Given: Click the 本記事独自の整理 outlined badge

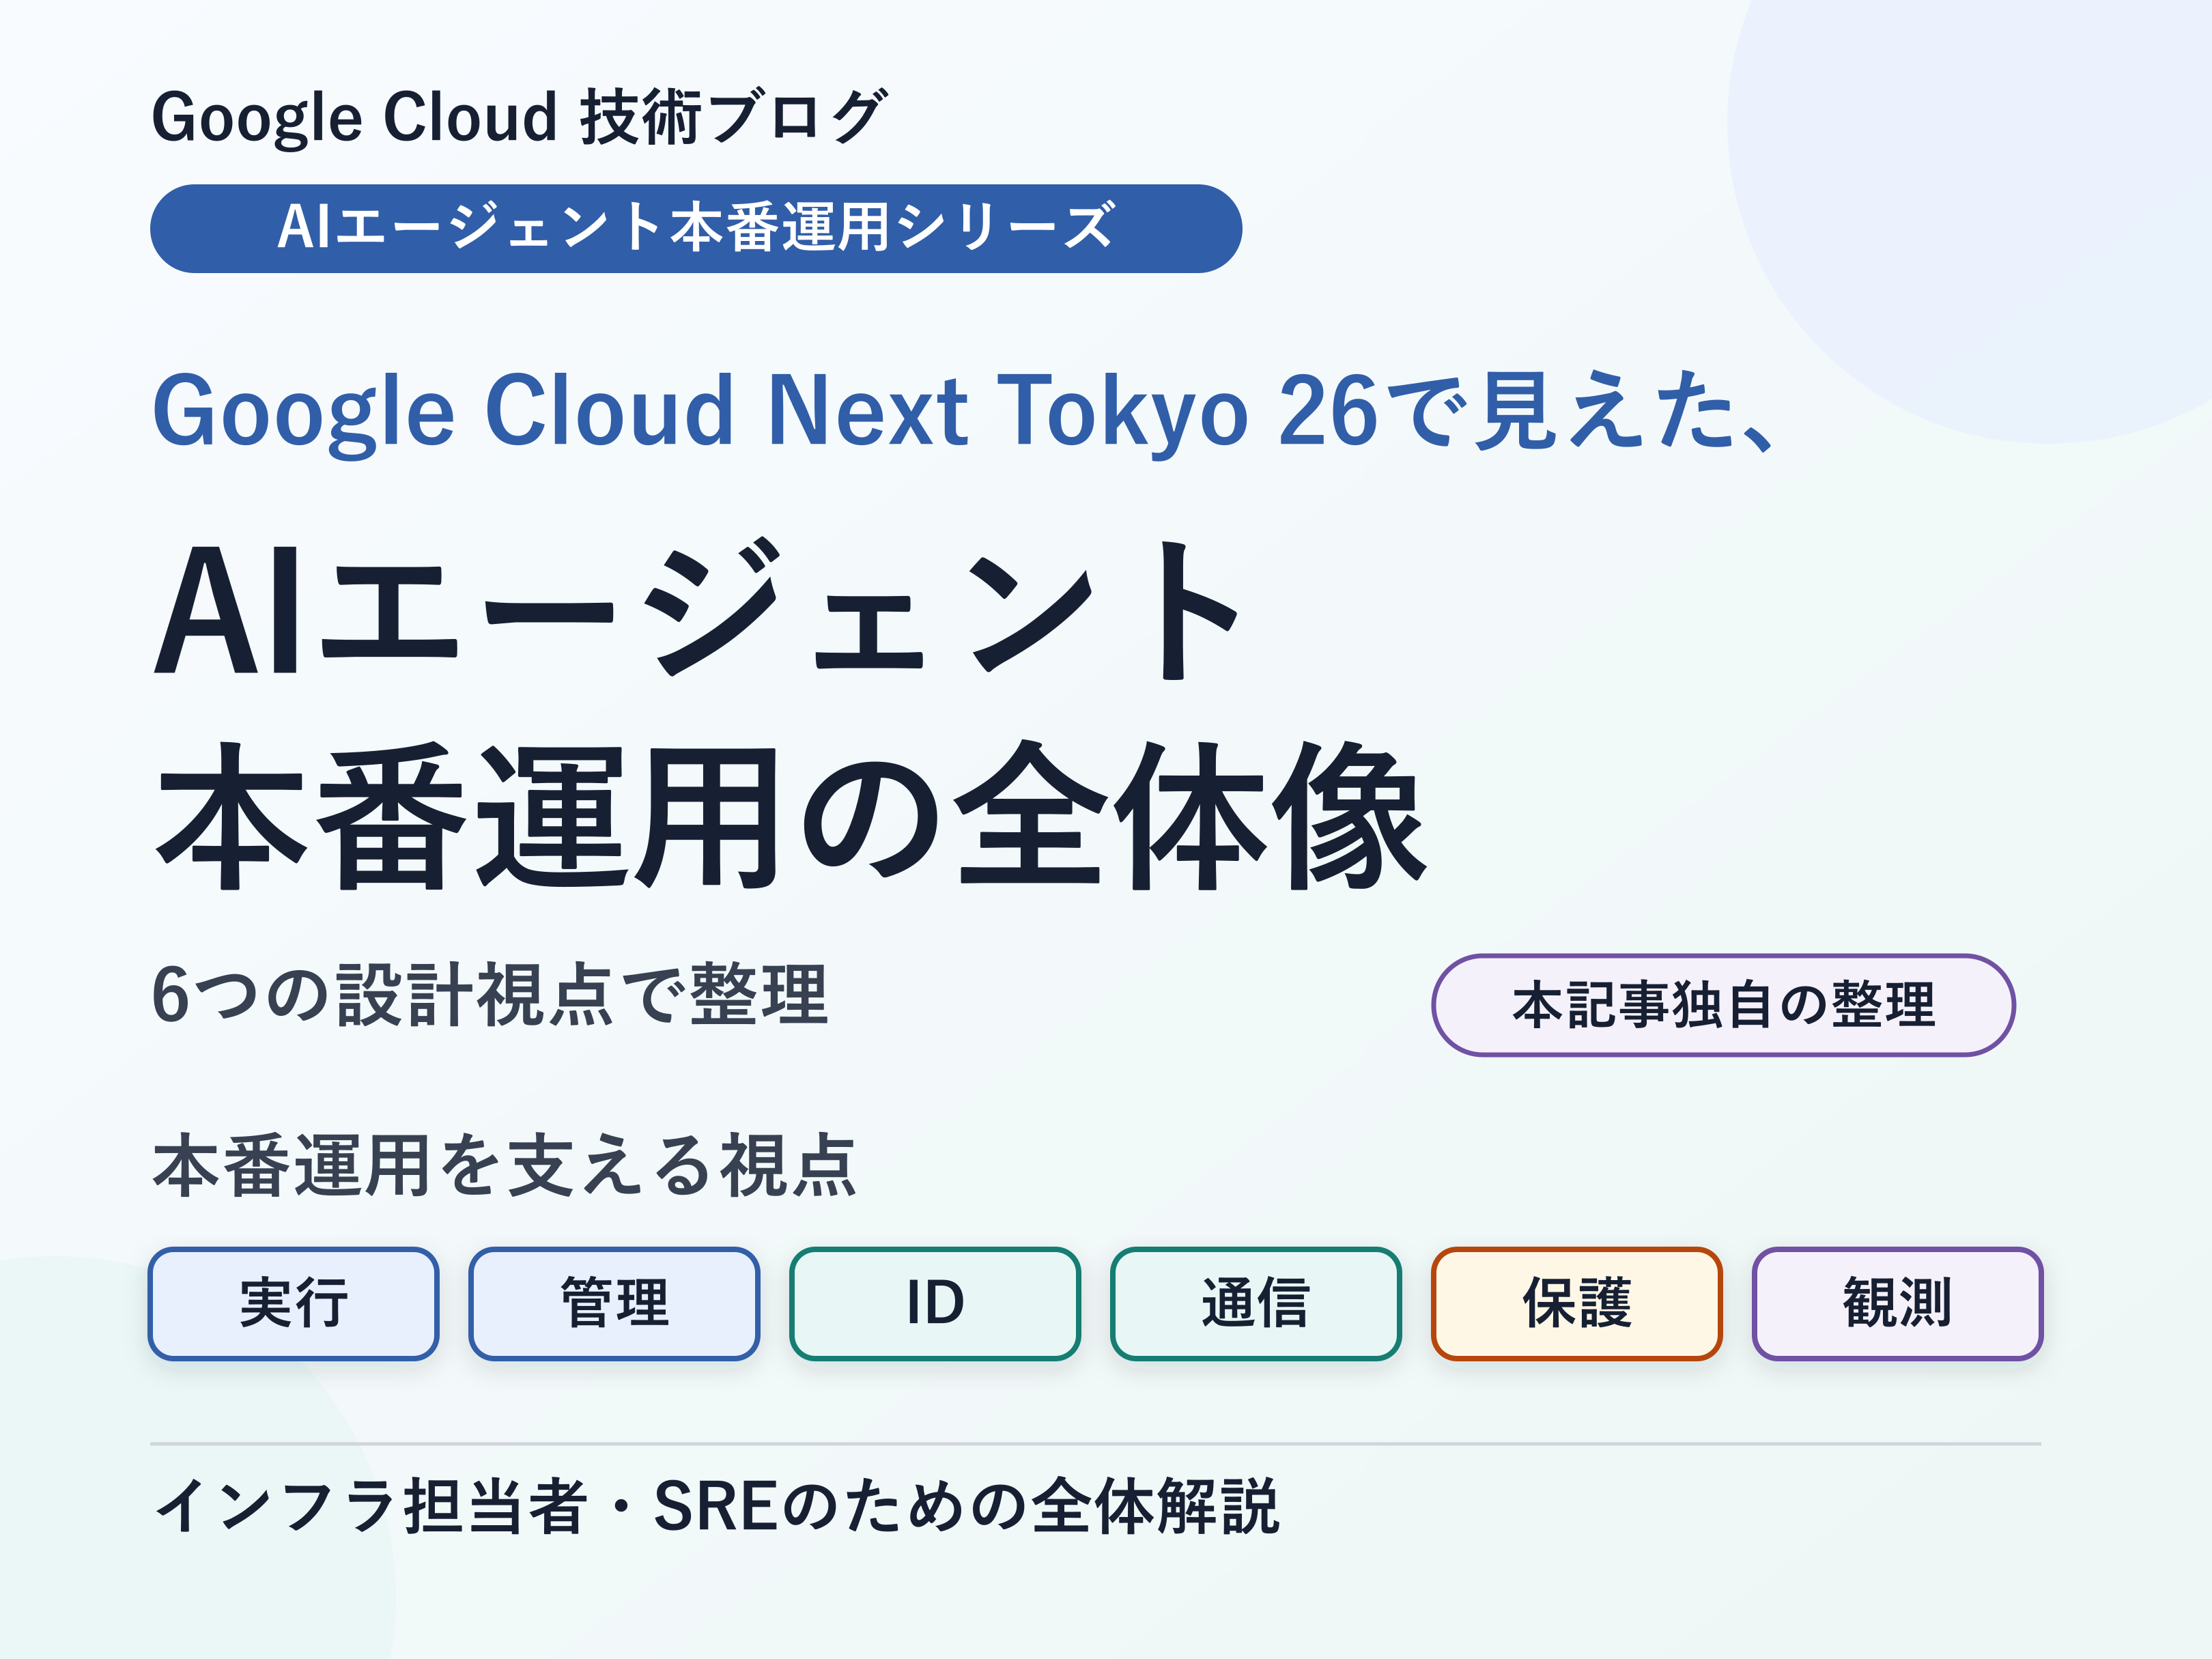Looking at the screenshot, I should click(1723, 1005).
